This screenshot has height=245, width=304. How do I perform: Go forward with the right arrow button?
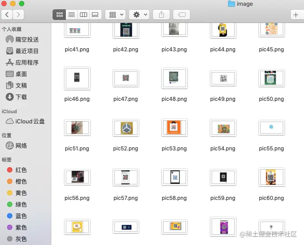18,15
